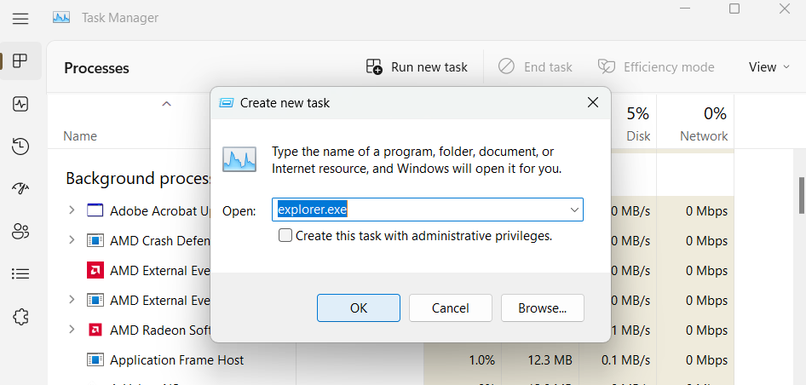Screen dimensions: 806x385
Task: Open the Performance sidebar icon
Action: [20, 104]
